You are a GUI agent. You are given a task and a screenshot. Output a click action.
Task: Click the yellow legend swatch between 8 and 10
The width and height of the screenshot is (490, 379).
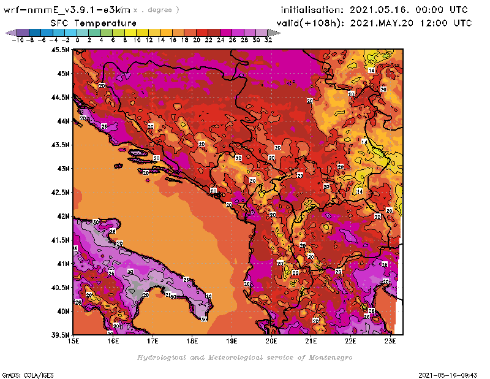pyautogui.click(x=130, y=33)
